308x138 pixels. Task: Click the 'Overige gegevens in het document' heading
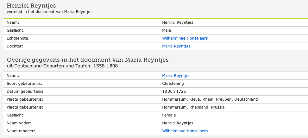coord(88,60)
